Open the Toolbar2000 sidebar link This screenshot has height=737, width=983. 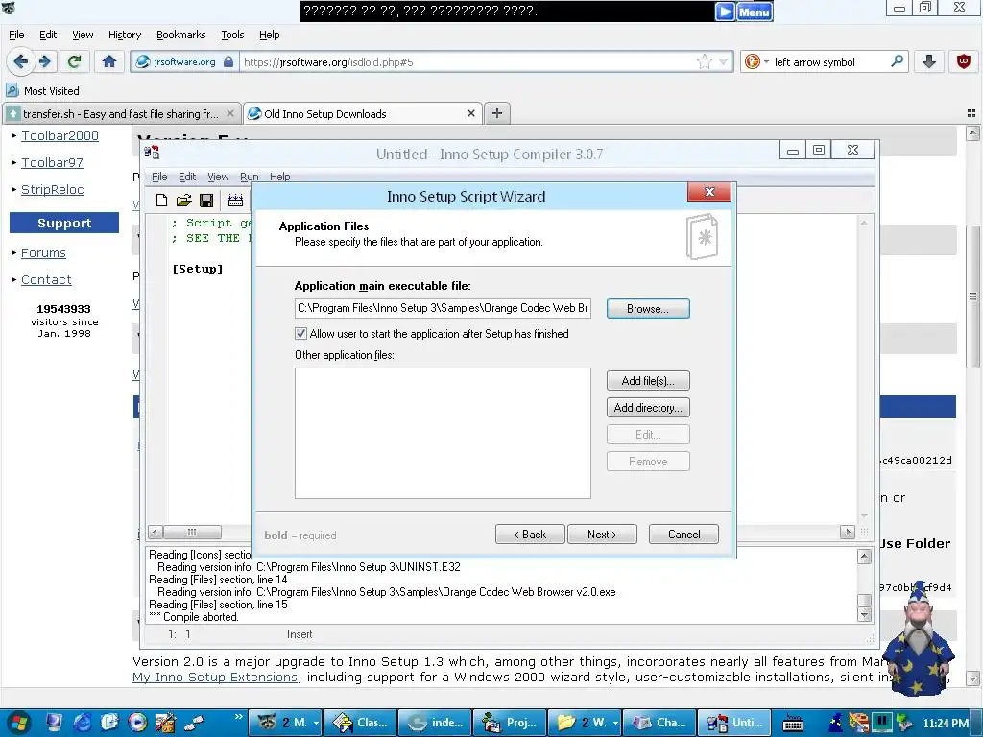60,135
